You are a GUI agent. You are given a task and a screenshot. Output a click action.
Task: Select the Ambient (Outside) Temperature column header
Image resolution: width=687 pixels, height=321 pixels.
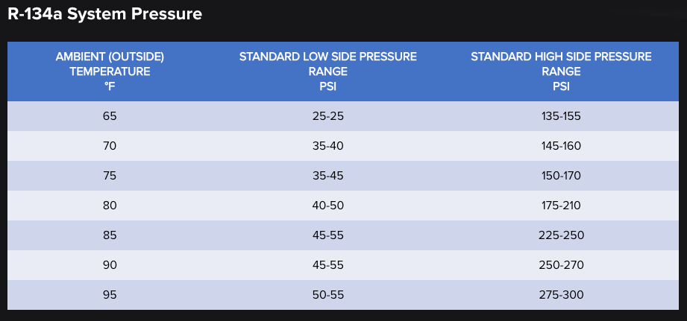tap(110, 71)
